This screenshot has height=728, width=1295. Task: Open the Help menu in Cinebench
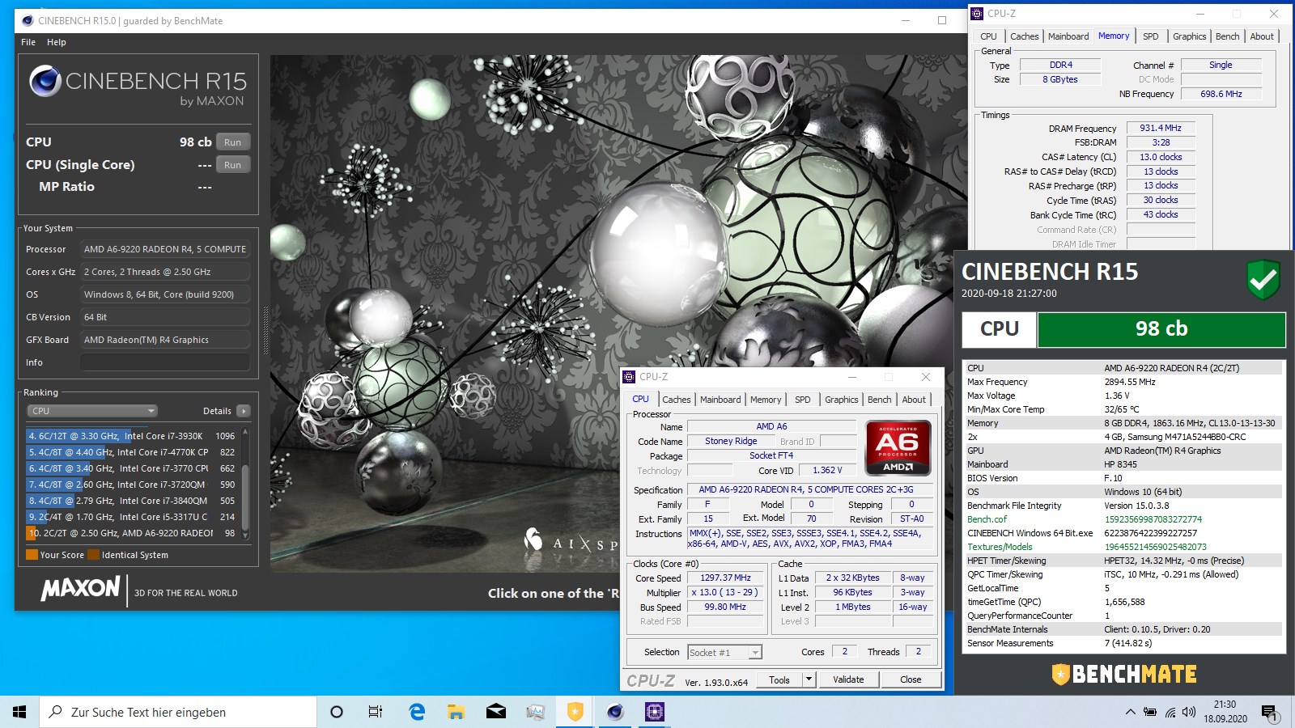[57, 42]
